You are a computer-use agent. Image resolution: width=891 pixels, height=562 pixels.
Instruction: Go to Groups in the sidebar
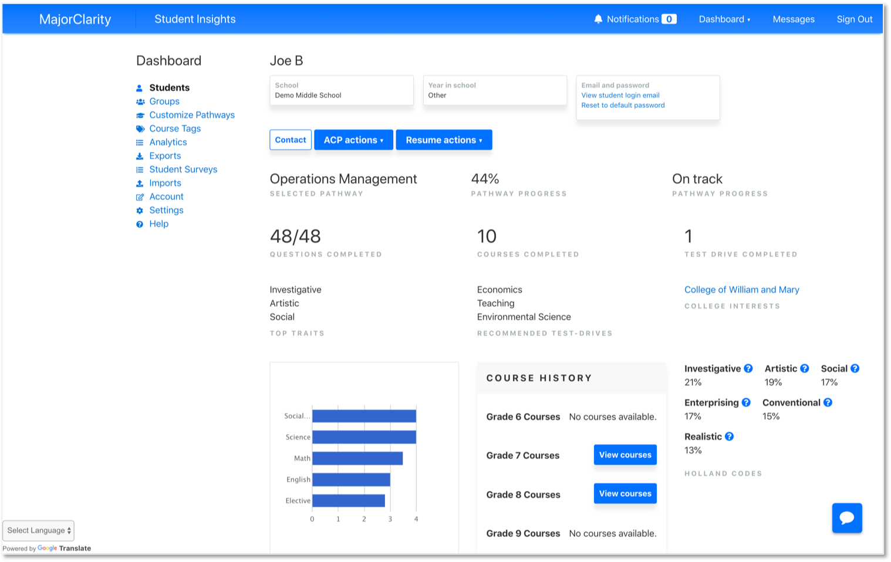(164, 101)
